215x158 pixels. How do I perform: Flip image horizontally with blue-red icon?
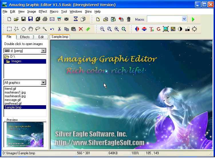137,29
